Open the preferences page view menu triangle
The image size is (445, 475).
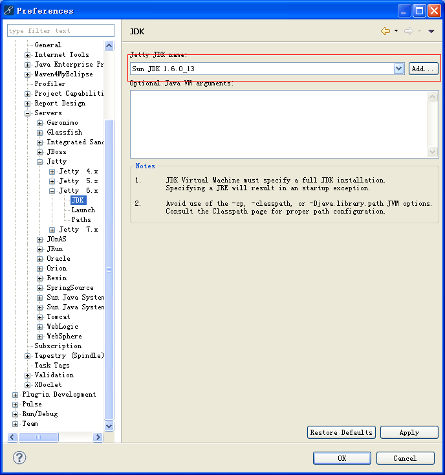click(431, 31)
